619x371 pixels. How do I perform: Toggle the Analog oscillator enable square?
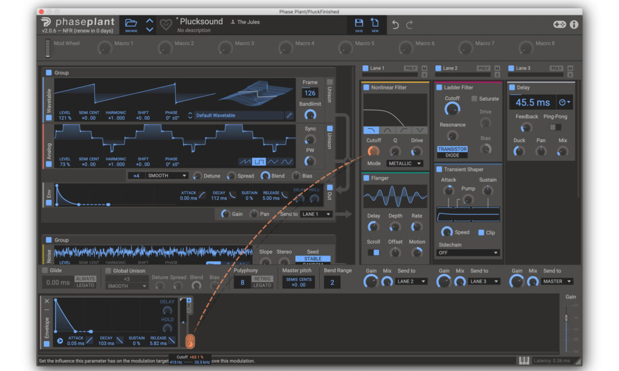pos(48,164)
